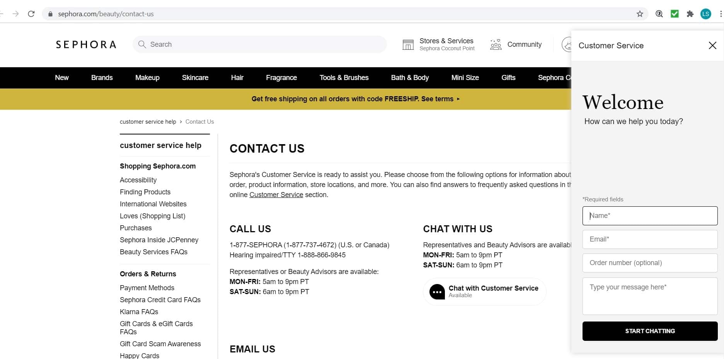Click the Type your message here box
The width and height of the screenshot is (724, 359).
650,296
